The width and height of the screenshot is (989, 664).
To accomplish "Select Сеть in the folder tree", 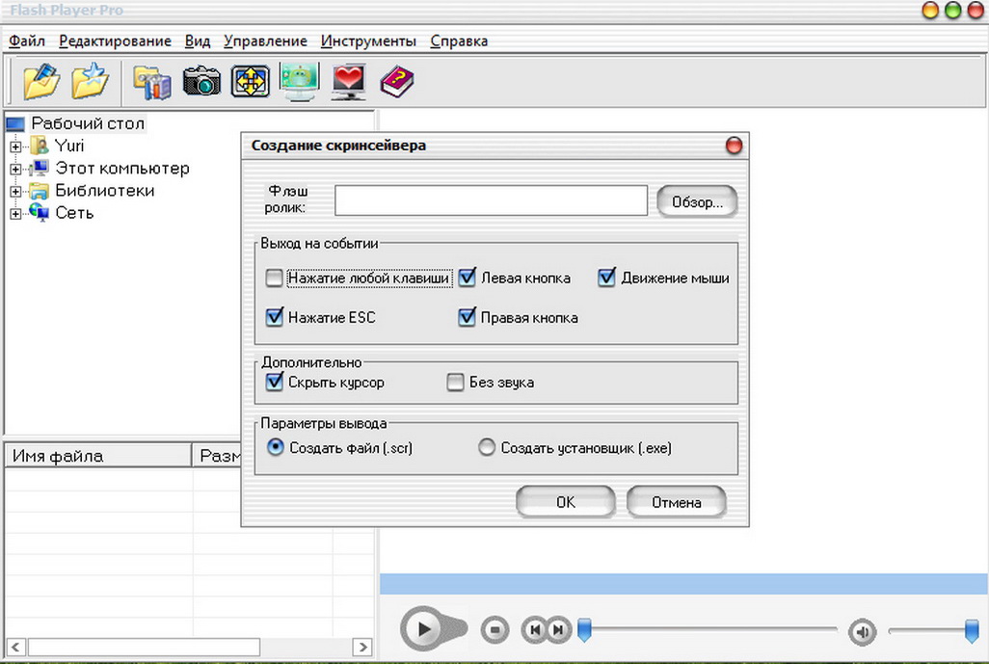I will tap(74, 213).
